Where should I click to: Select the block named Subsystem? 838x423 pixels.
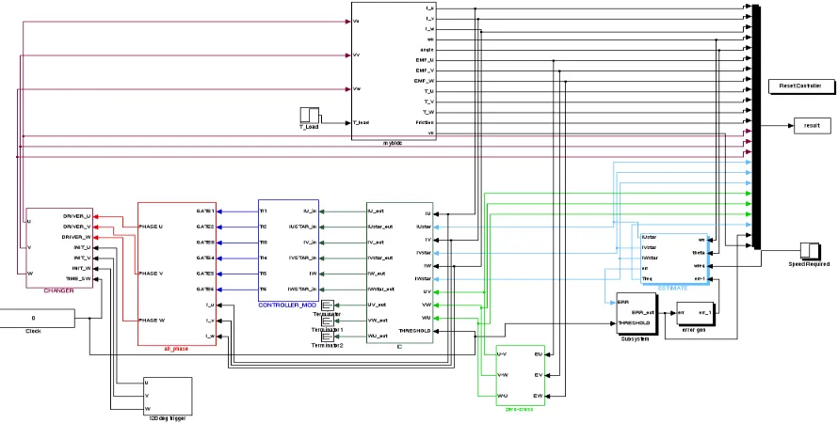pyautogui.click(x=636, y=314)
